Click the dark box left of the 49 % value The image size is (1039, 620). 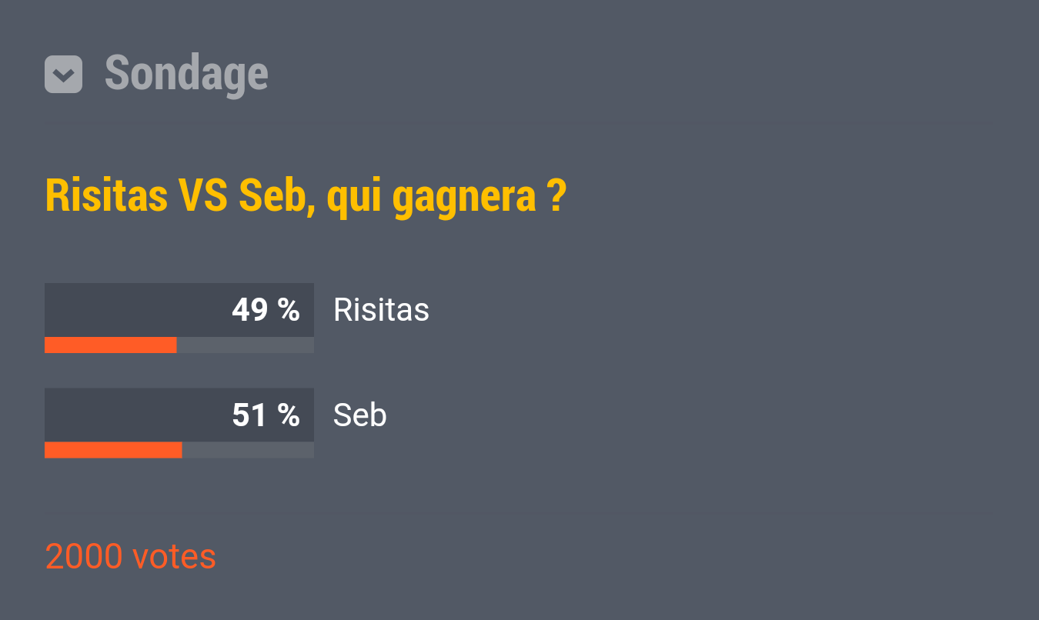click(x=131, y=310)
